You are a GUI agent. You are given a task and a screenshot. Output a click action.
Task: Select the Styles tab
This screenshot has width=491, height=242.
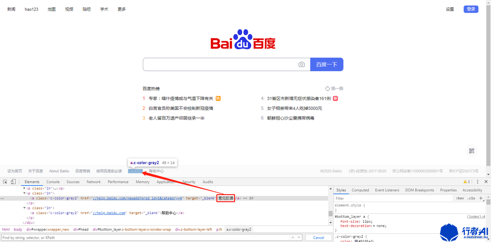pos(341,190)
